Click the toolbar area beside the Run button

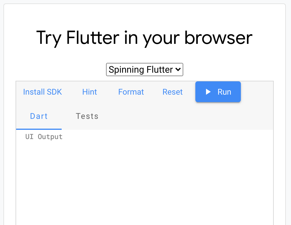(256, 92)
